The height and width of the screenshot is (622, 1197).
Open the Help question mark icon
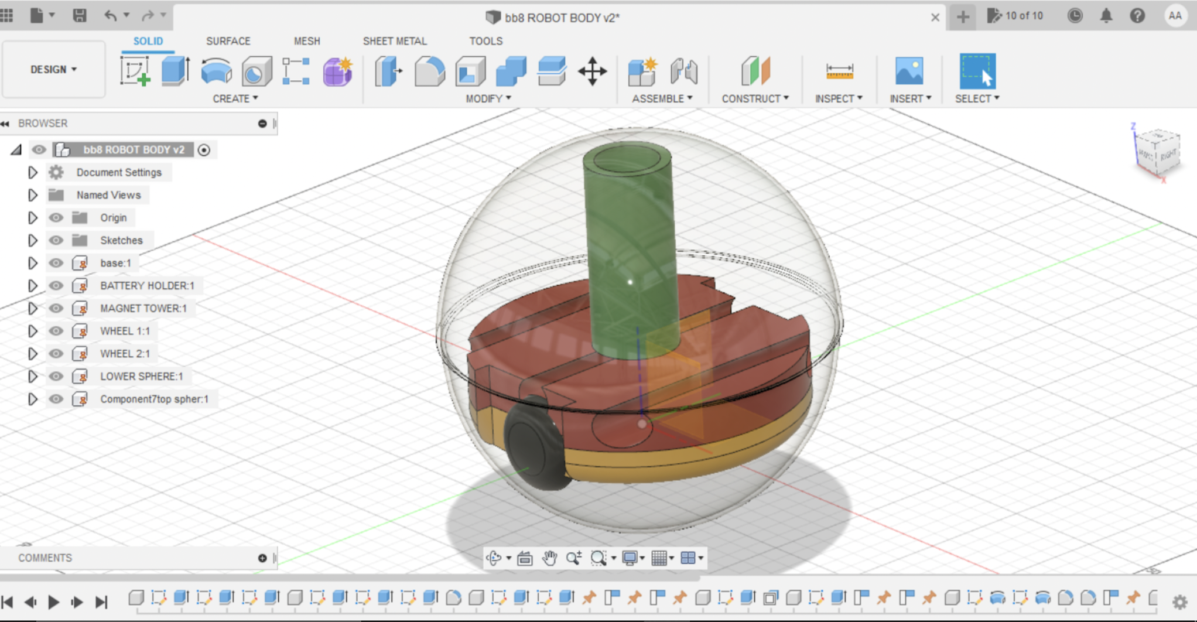pyautogui.click(x=1137, y=16)
